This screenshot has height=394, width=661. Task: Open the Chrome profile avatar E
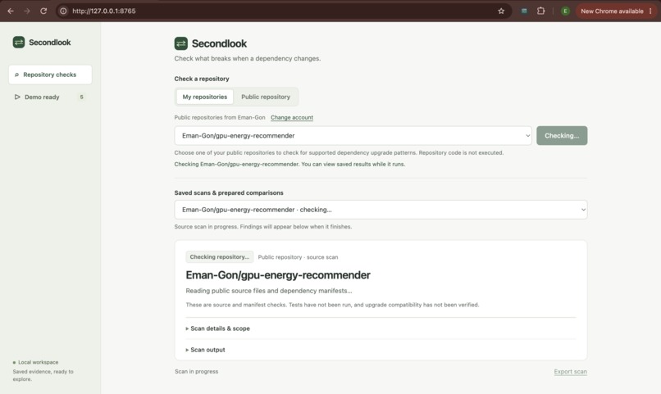point(565,11)
